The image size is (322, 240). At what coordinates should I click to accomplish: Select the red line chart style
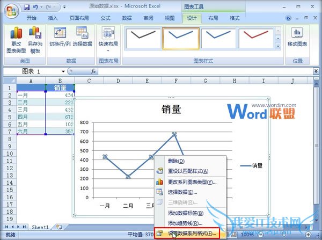point(255,39)
